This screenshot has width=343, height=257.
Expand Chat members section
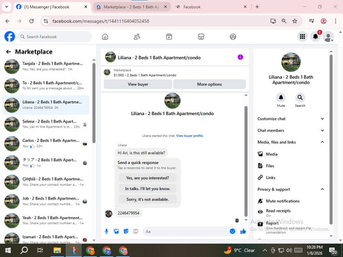(290, 130)
